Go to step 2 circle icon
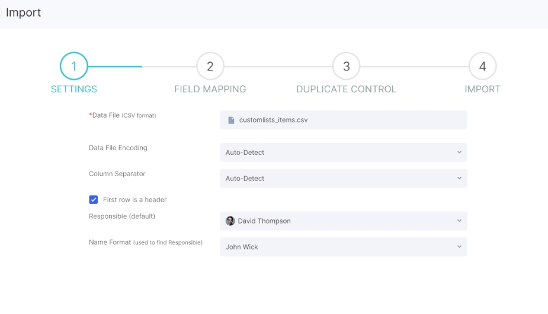This screenshot has width=548, height=314. pos(210,66)
